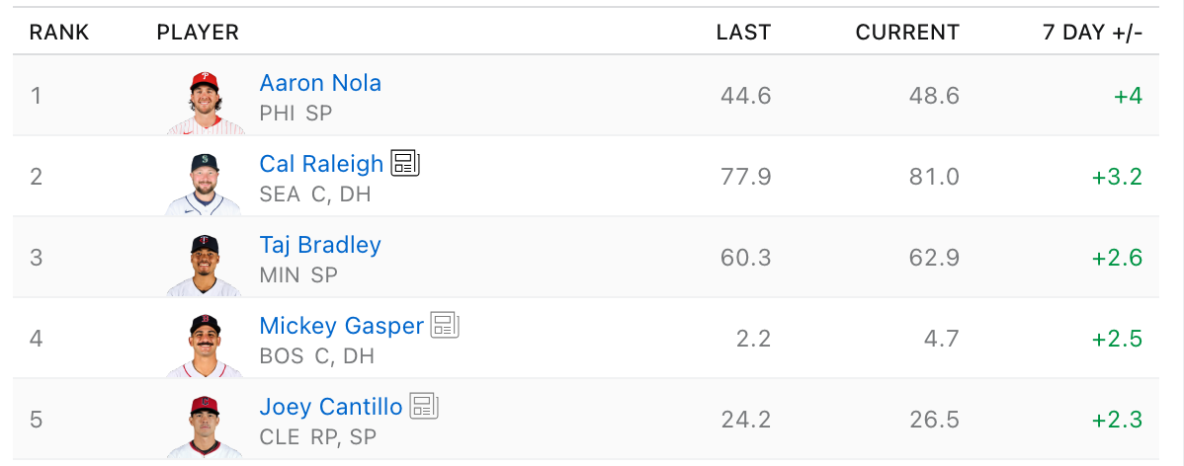Sort by the LAST column header
Screen dimensions: 1184x466
click(744, 33)
